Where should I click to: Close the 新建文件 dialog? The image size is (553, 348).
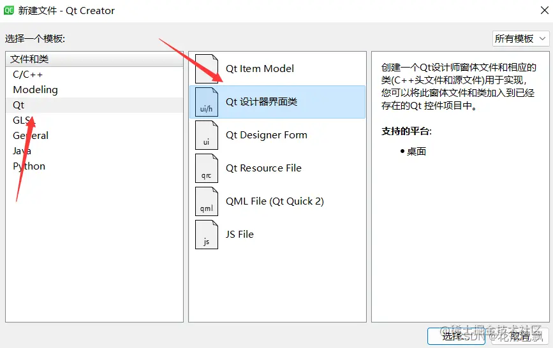[x=544, y=11]
